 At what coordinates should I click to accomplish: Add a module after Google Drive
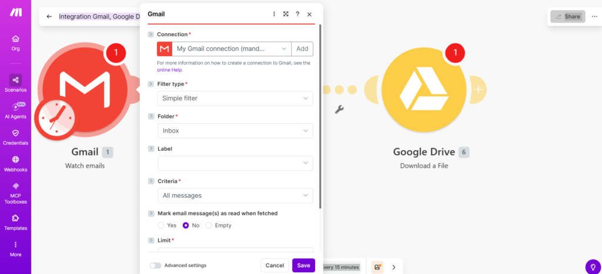(478, 90)
